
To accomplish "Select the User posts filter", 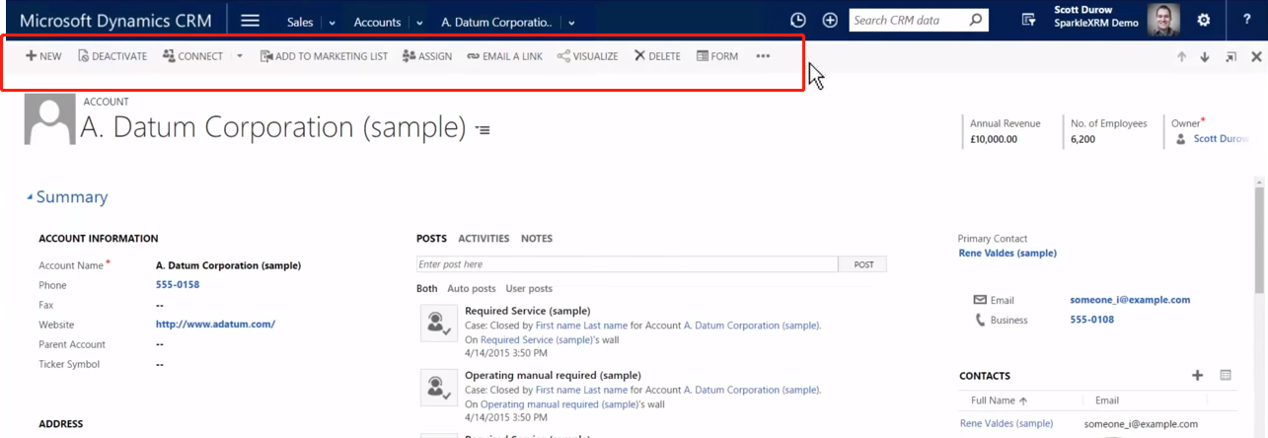I will pos(529,289).
